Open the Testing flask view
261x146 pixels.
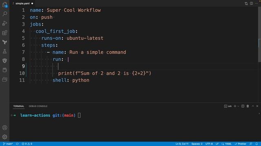(4, 52)
